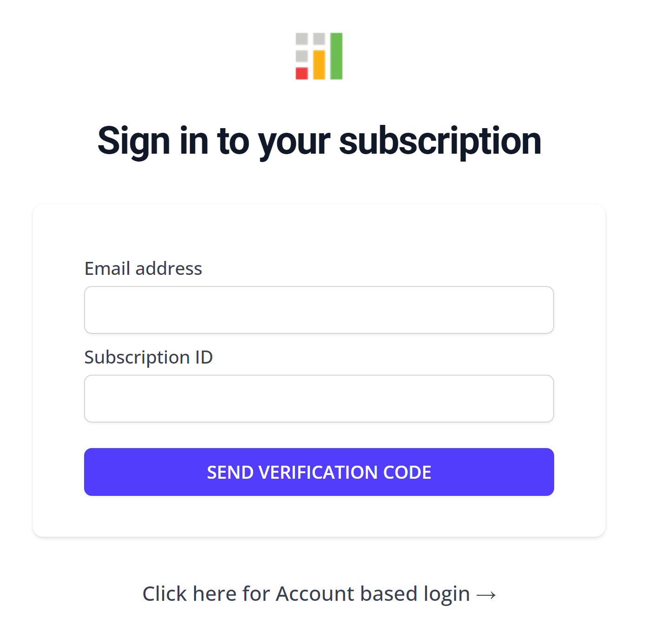The width and height of the screenshot is (654, 631).
Task: Click the word "Sign" in the heading
Action: click(x=134, y=141)
